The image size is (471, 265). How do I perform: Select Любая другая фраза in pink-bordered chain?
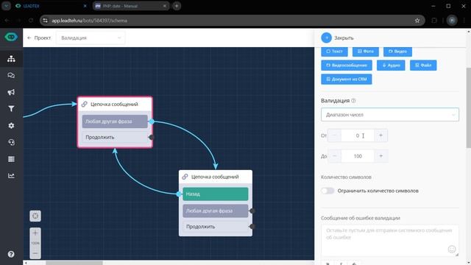(115, 121)
